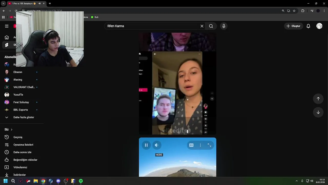Image resolution: width=328 pixels, height=185 pixels.
Task: Mute the Short with the speaker button
Action: tap(157, 145)
